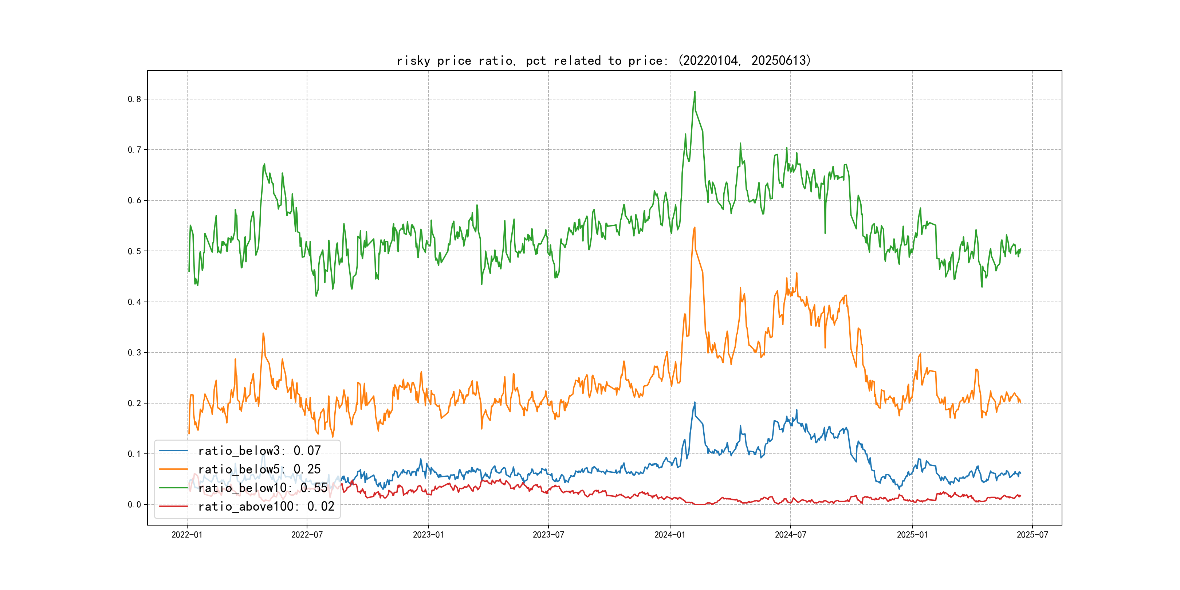
Task: Click the orange ratio_below5 legend line
Action: (x=173, y=469)
